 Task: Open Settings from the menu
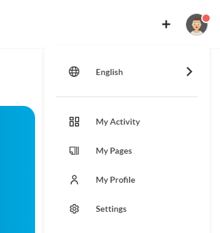[127, 209]
